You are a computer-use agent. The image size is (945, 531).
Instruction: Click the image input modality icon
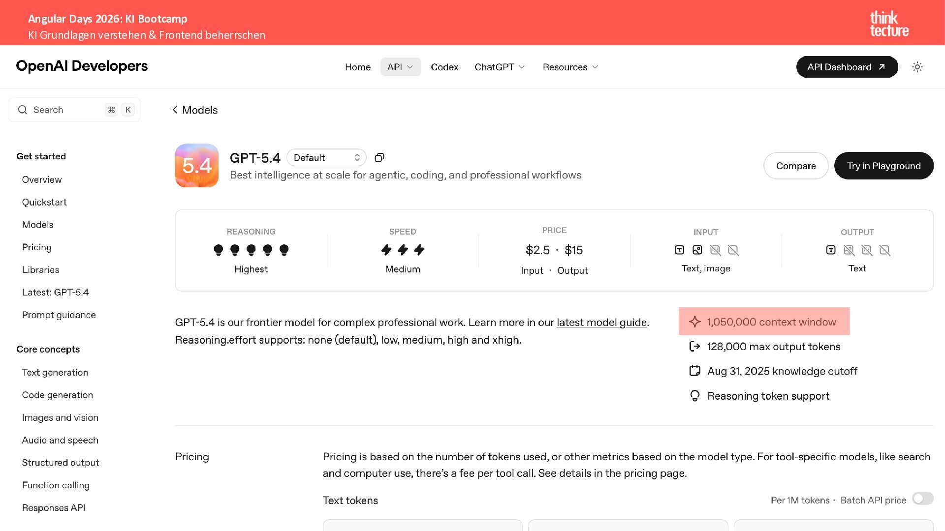tap(697, 250)
